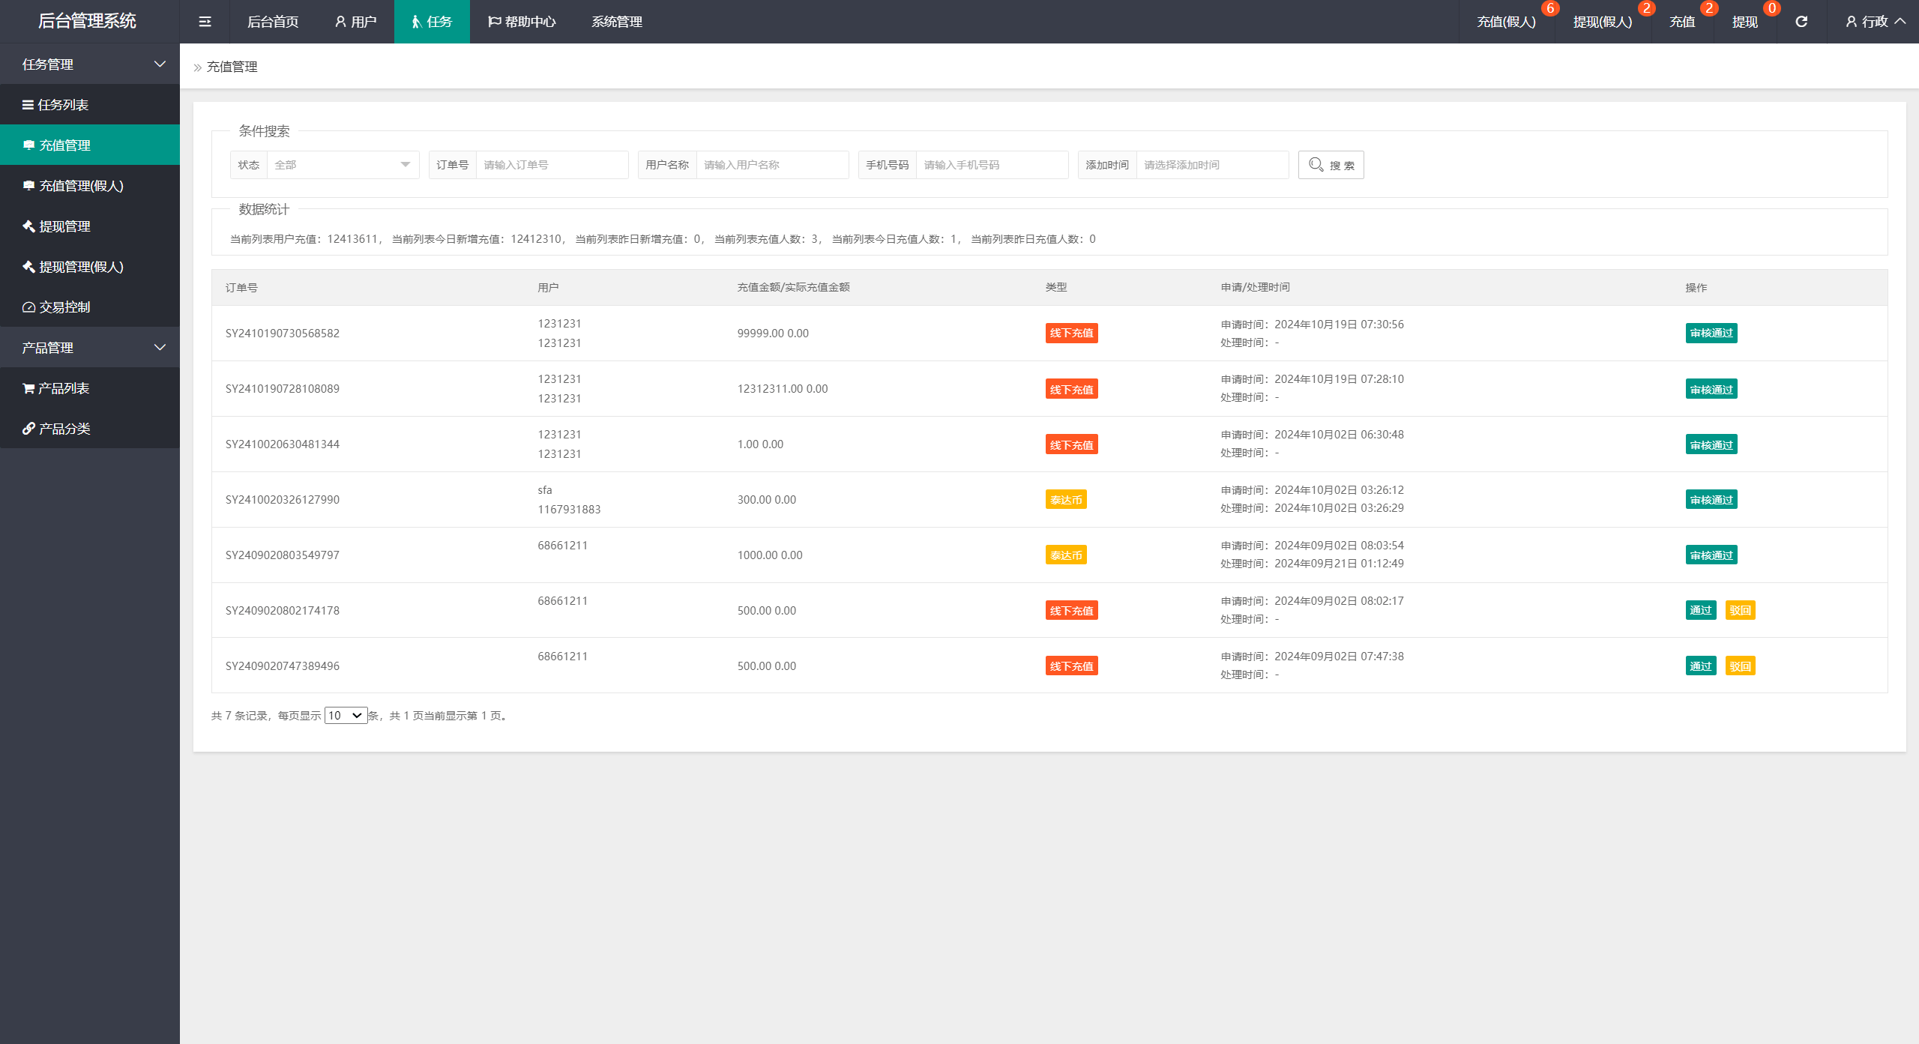
Task: Open the 状态 dropdown showing 全部
Action: (x=343, y=165)
